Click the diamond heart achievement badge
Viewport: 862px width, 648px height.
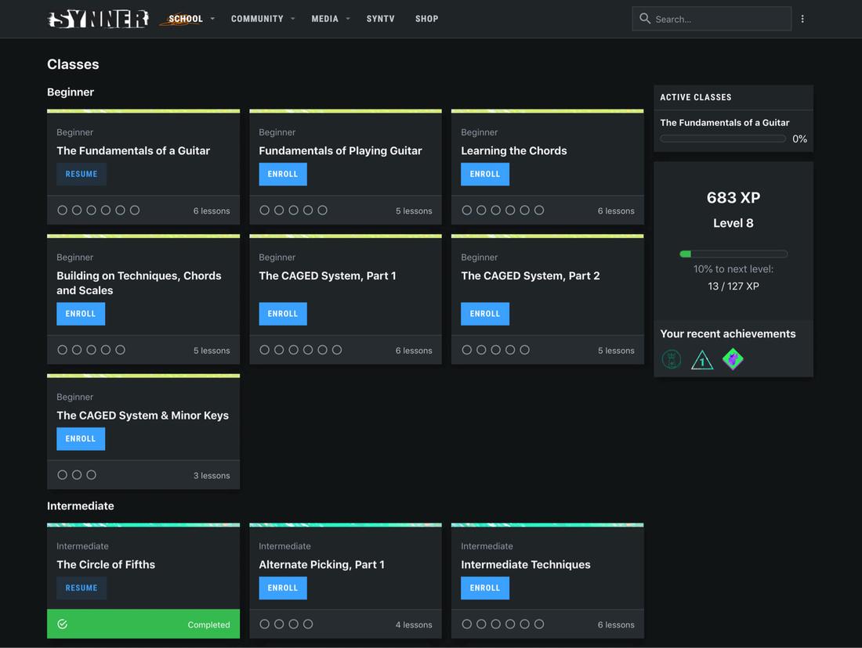733,358
